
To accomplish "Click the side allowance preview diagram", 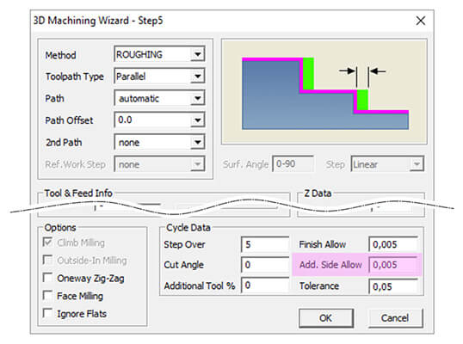I will coord(324,92).
